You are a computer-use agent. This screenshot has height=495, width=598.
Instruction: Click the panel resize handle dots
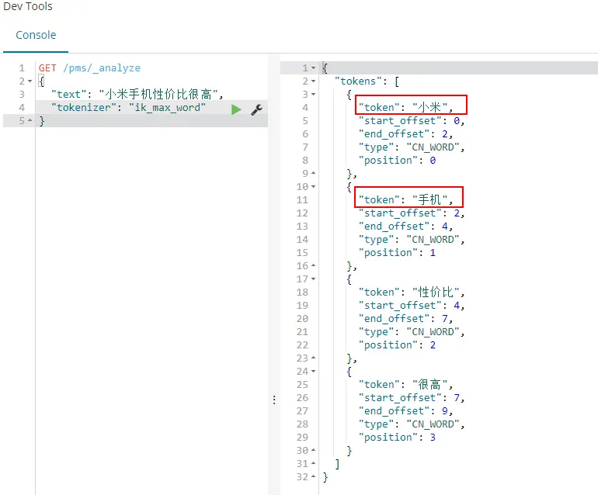click(274, 400)
